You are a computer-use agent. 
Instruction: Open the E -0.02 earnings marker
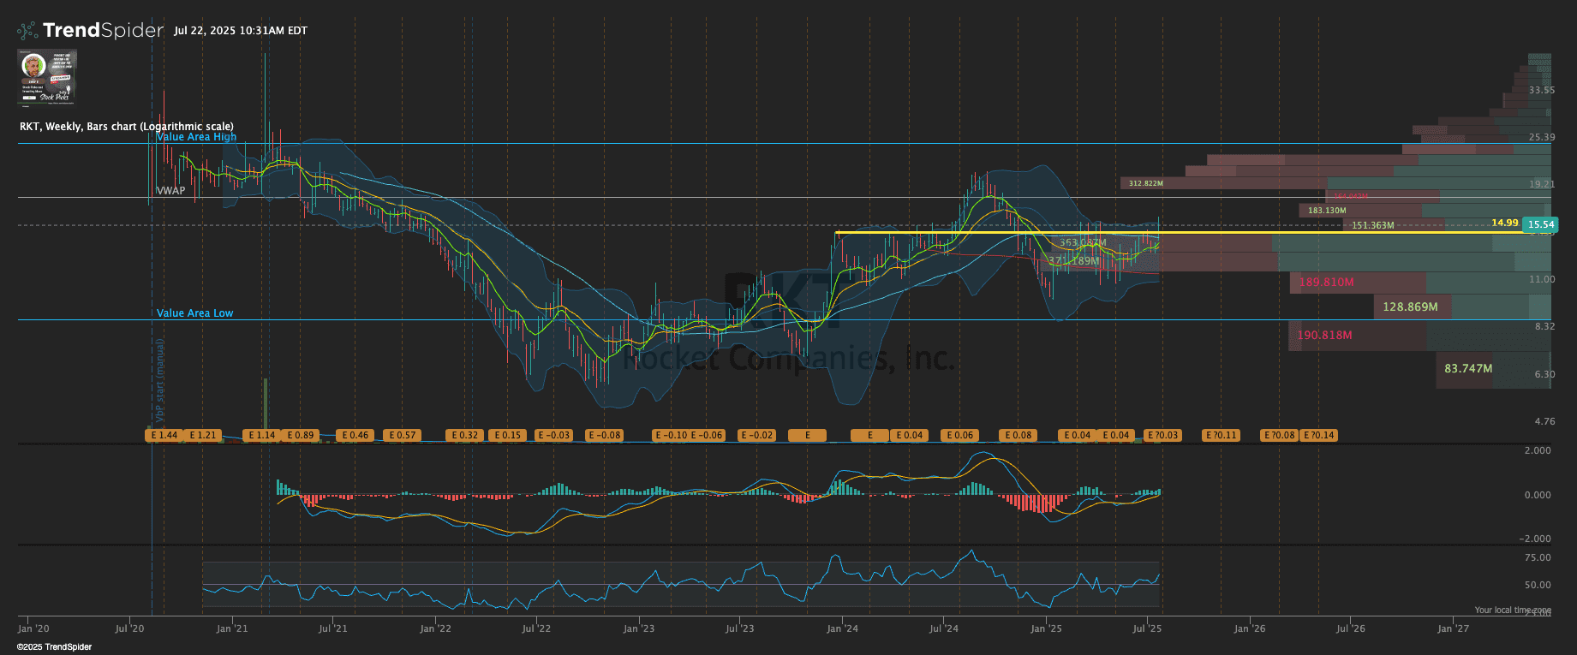point(757,435)
